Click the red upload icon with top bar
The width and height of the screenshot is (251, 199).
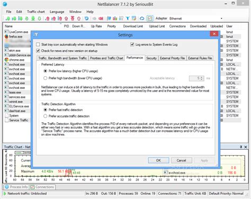[x=73, y=19]
